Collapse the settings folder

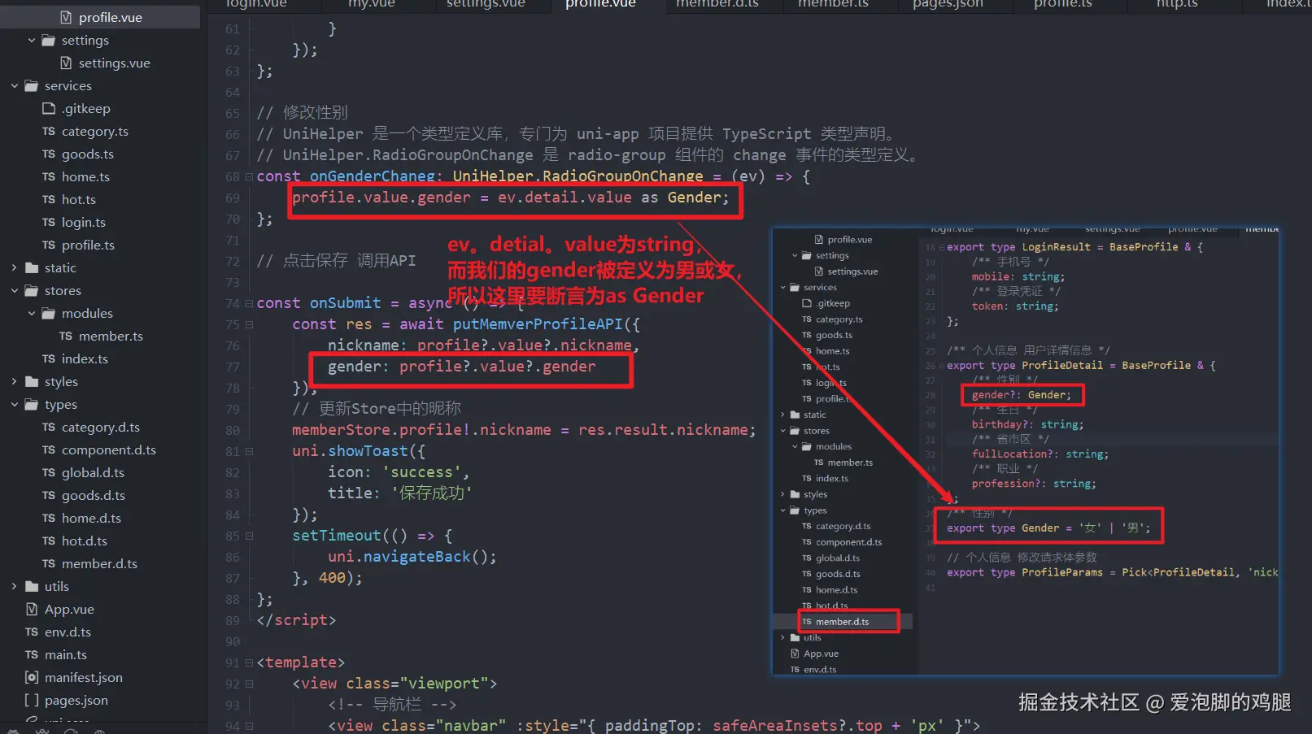point(32,40)
